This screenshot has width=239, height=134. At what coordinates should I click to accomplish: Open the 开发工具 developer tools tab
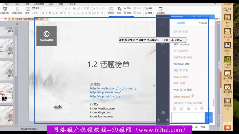coord(71,4)
